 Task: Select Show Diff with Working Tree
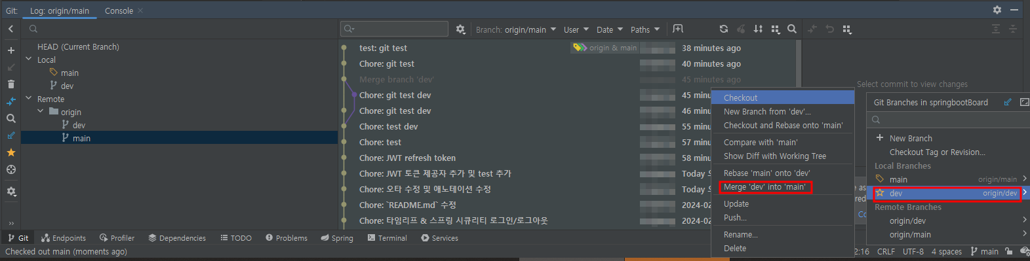point(783,156)
